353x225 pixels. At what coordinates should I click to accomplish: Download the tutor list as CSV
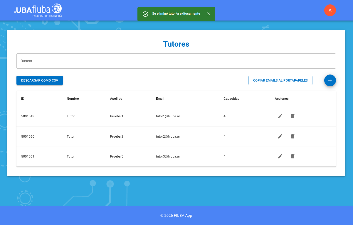pyautogui.click(x=40, y=80)
